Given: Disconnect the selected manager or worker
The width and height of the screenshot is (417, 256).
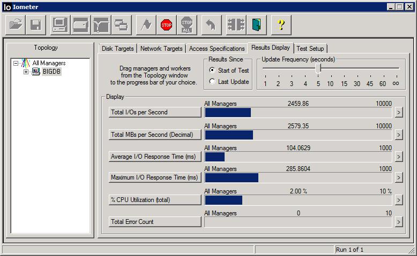Looking at the screenshot, I should [x=236, y=25].
